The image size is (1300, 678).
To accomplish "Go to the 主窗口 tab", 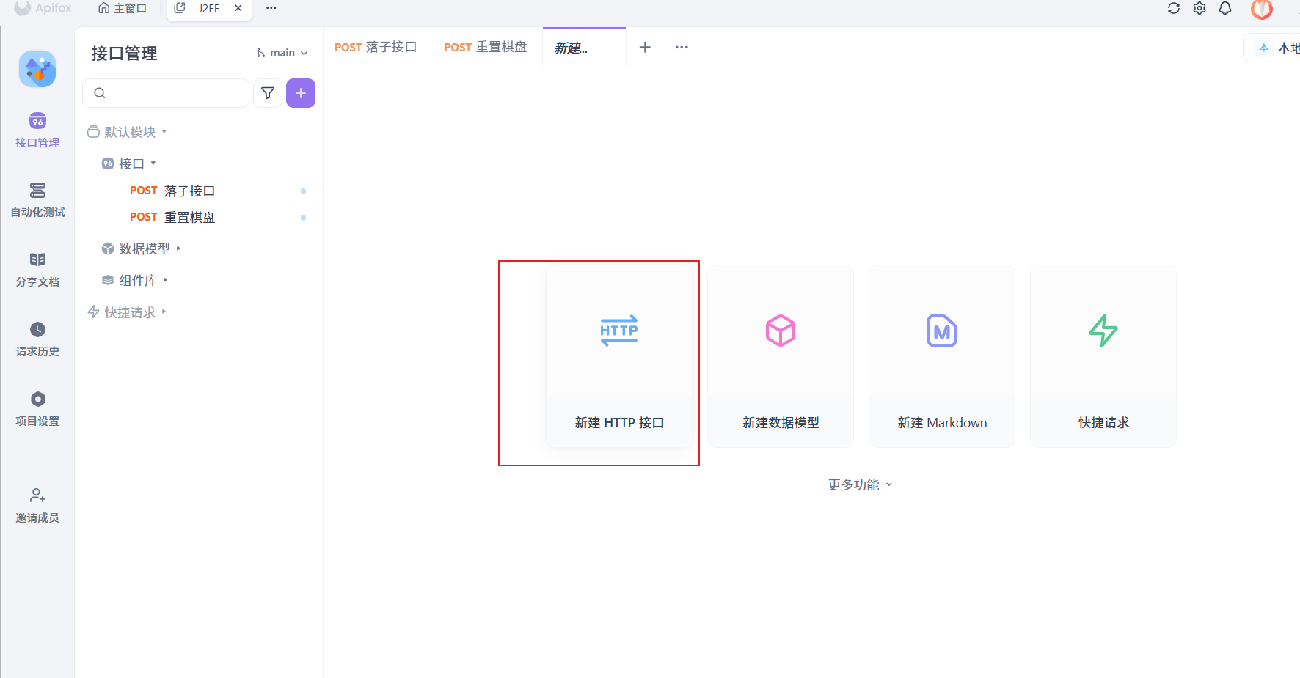I will point(123,8).
